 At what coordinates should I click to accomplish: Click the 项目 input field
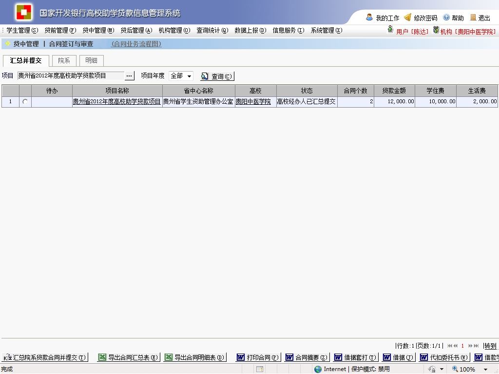click(71, 75)
